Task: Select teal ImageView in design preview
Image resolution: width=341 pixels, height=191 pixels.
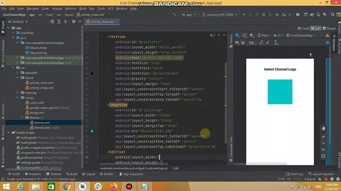Action: pos(280,92)
